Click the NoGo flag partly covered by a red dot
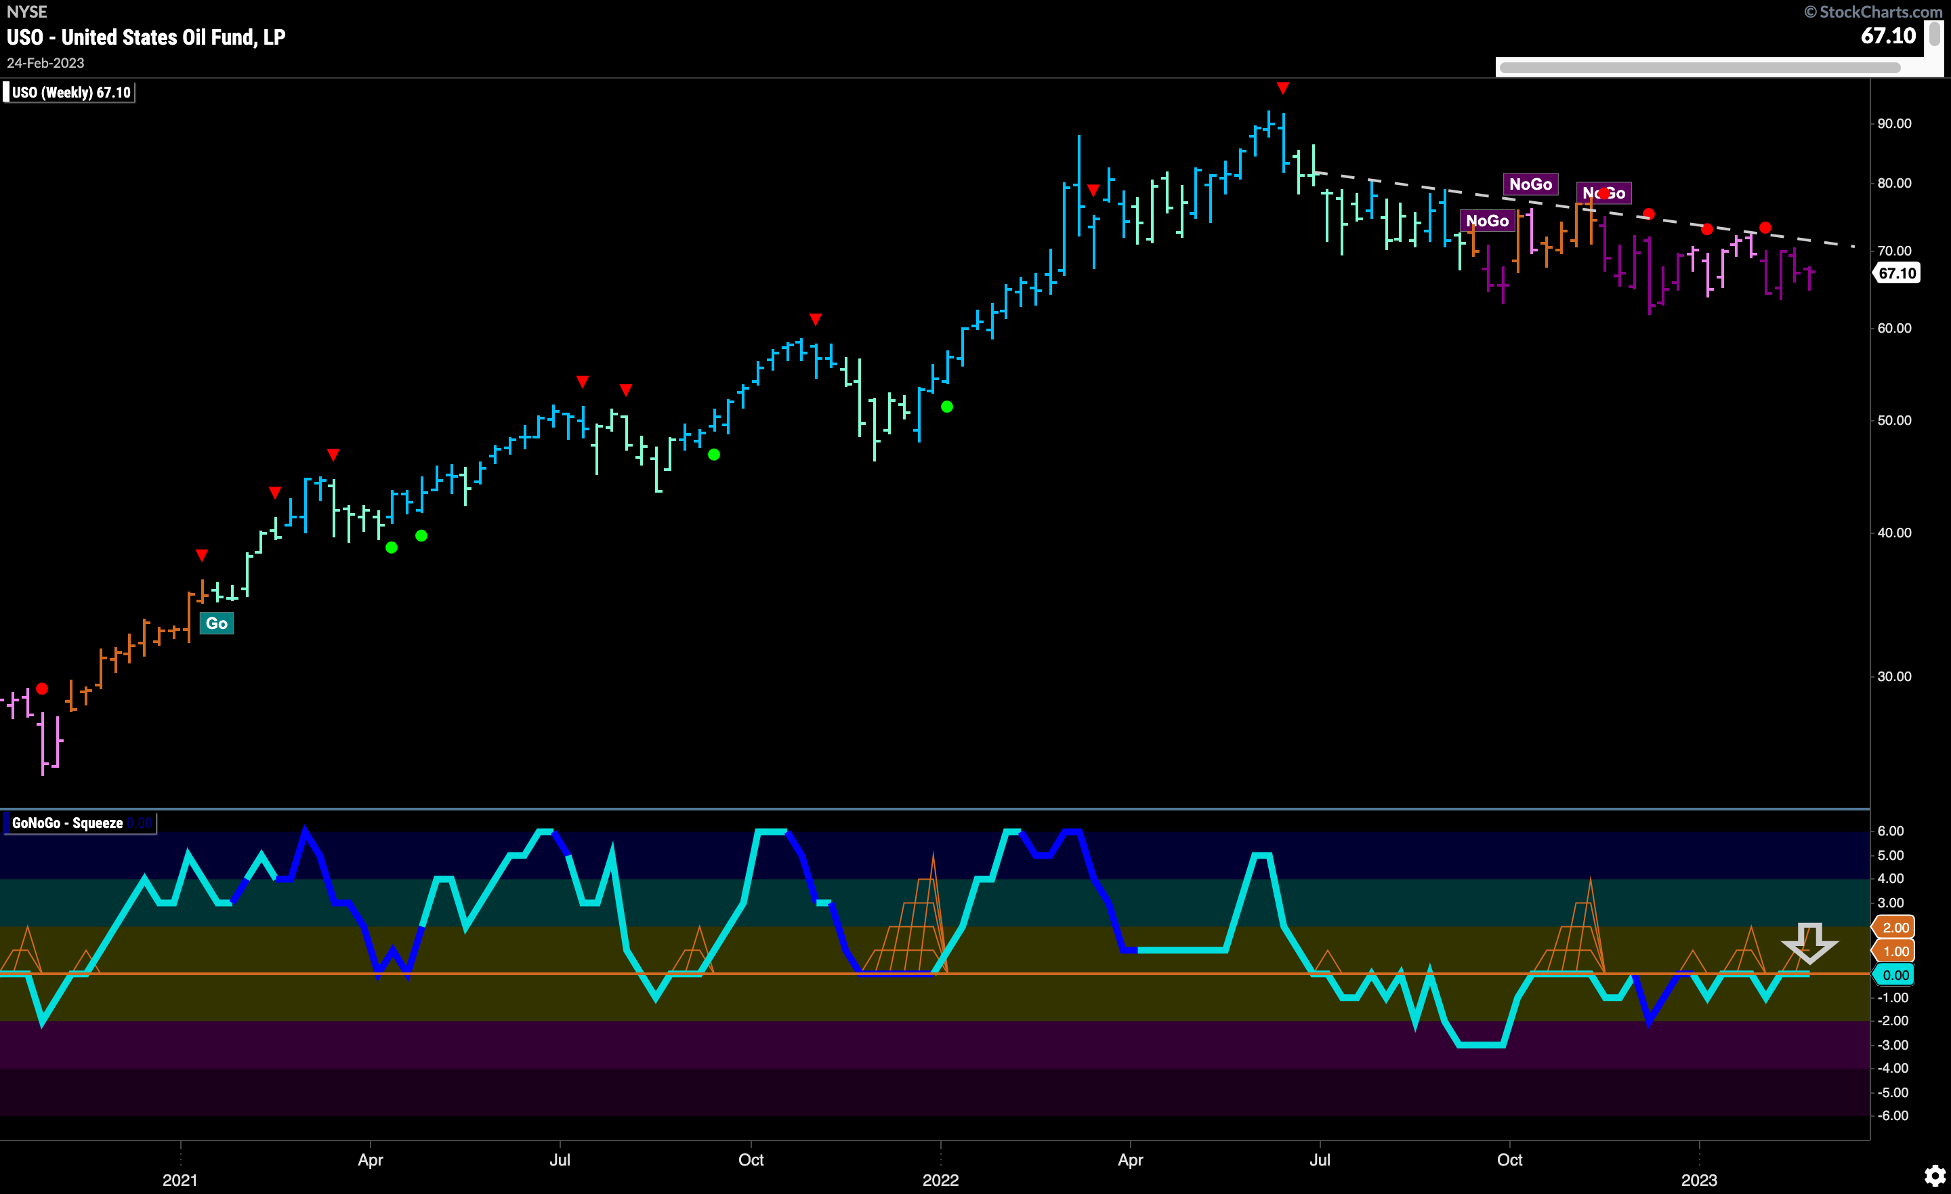 [1603, 193]
